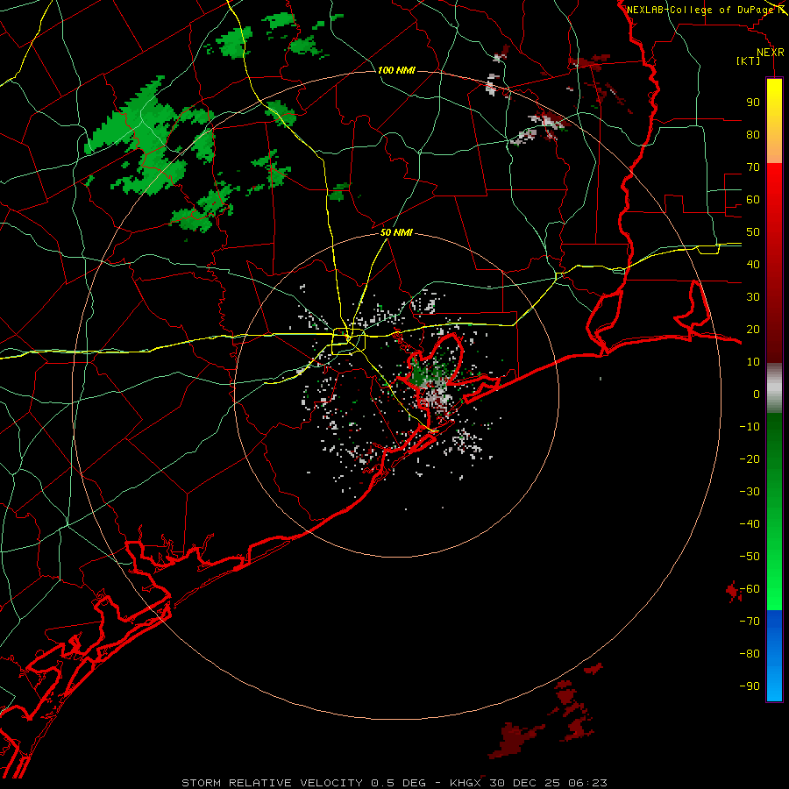Click the "NEXR" label above the scale
Screen dimensions: 789x789
click(x=771, y=53)
